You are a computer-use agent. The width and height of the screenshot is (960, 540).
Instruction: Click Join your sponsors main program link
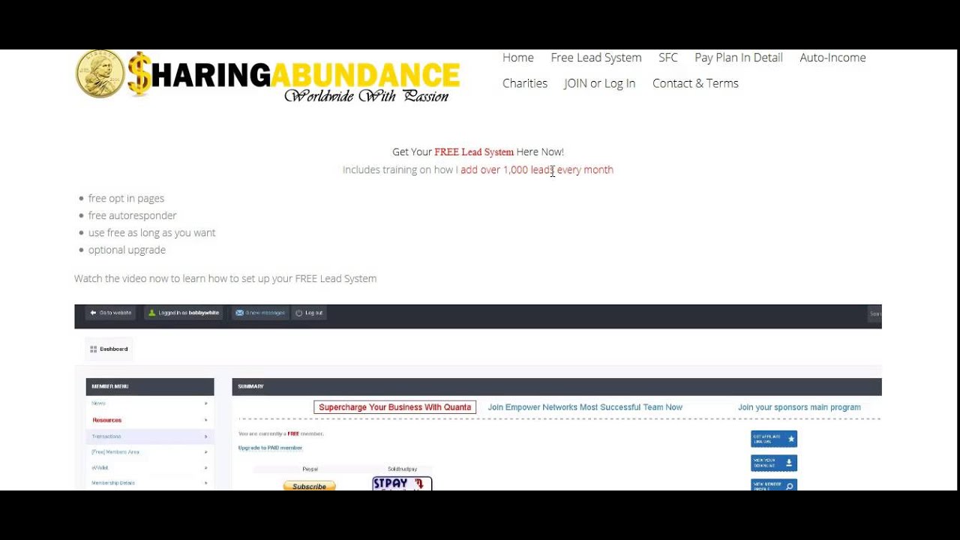tap(799, 407)
